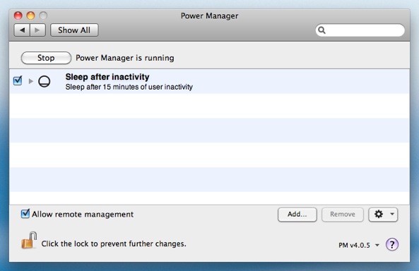Click the back navigation arrow
This screenshot has height=271, width=419.
[22, 30]
